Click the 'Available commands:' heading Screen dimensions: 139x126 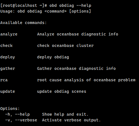[23, 23]
